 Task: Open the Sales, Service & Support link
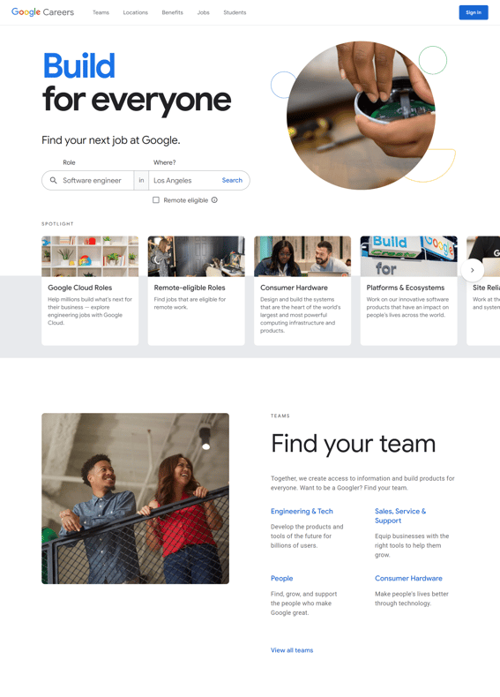[400, 515]
